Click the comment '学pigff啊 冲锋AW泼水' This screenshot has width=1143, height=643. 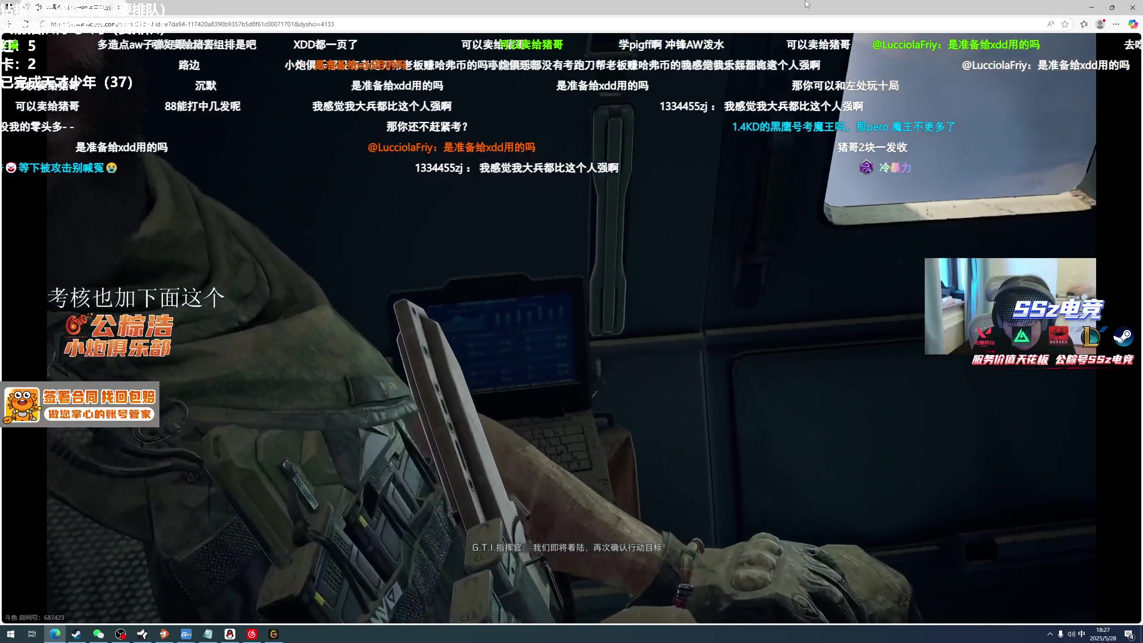tap(671, 45)
